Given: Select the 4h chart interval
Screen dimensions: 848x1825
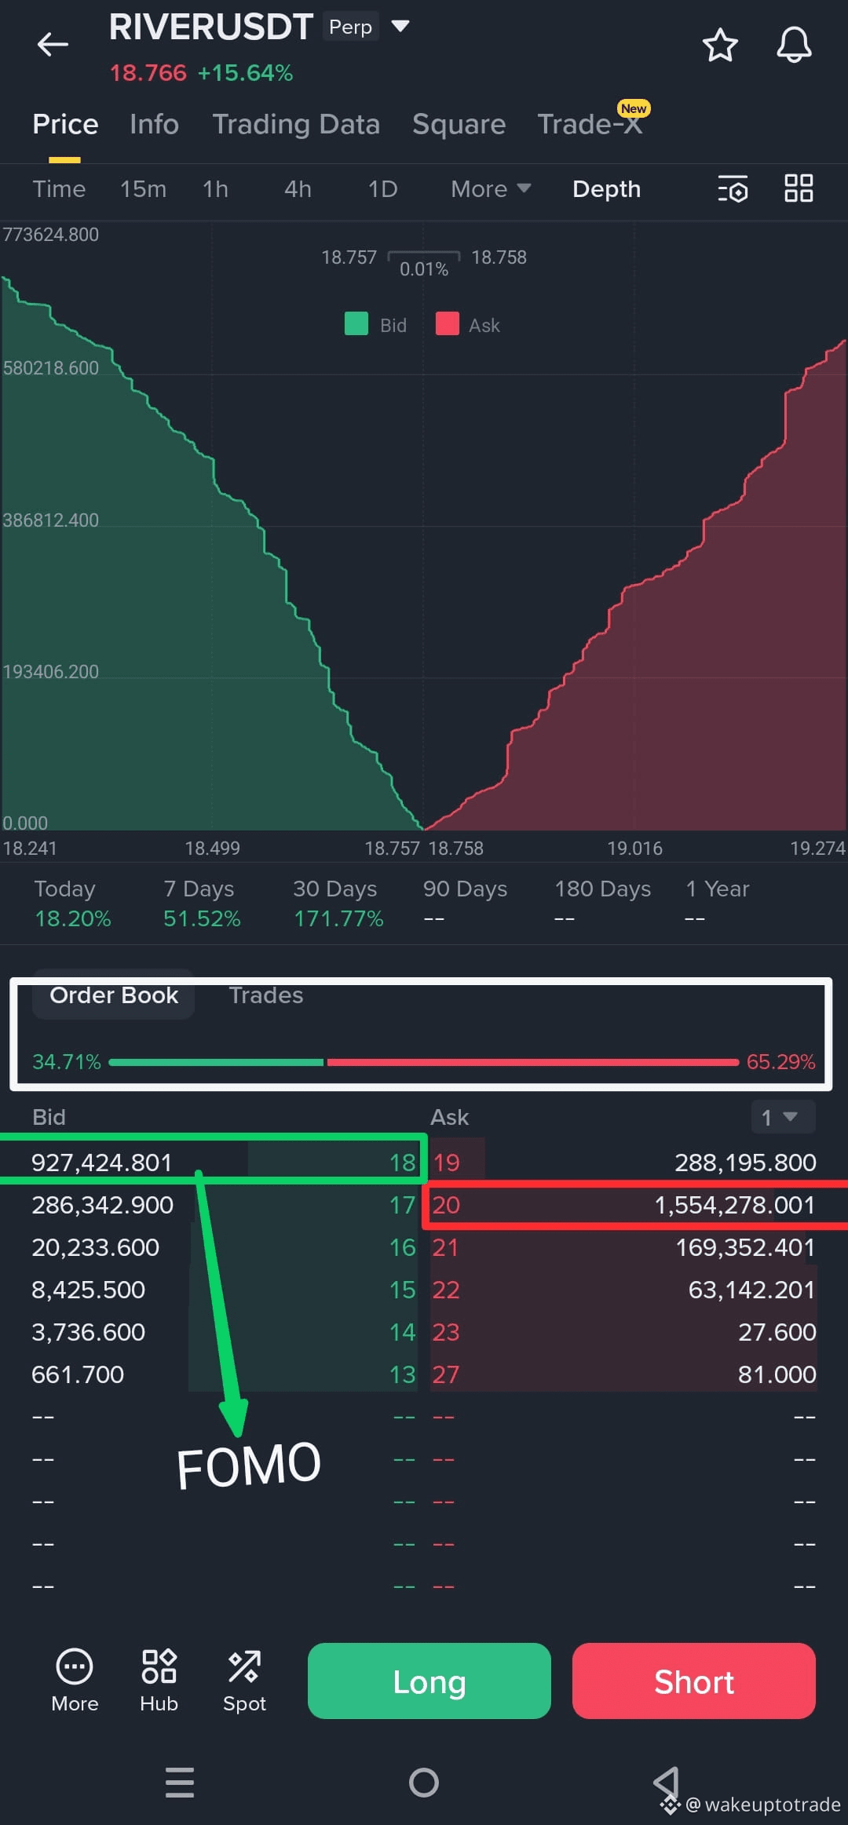Looking at the screenshot, I should [298, 189].
